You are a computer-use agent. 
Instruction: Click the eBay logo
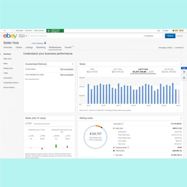(x=10, y=36)
